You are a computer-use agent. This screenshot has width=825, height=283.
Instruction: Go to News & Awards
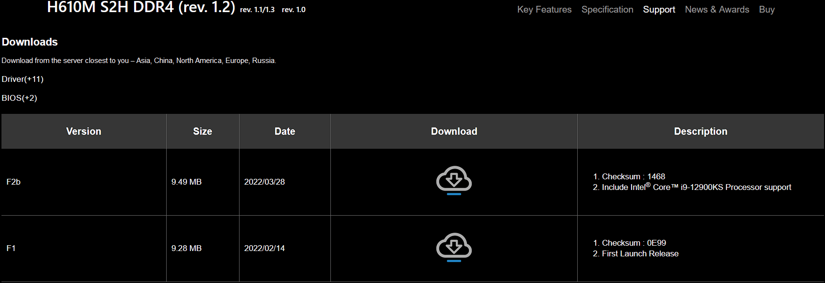[x=717, y=9]
